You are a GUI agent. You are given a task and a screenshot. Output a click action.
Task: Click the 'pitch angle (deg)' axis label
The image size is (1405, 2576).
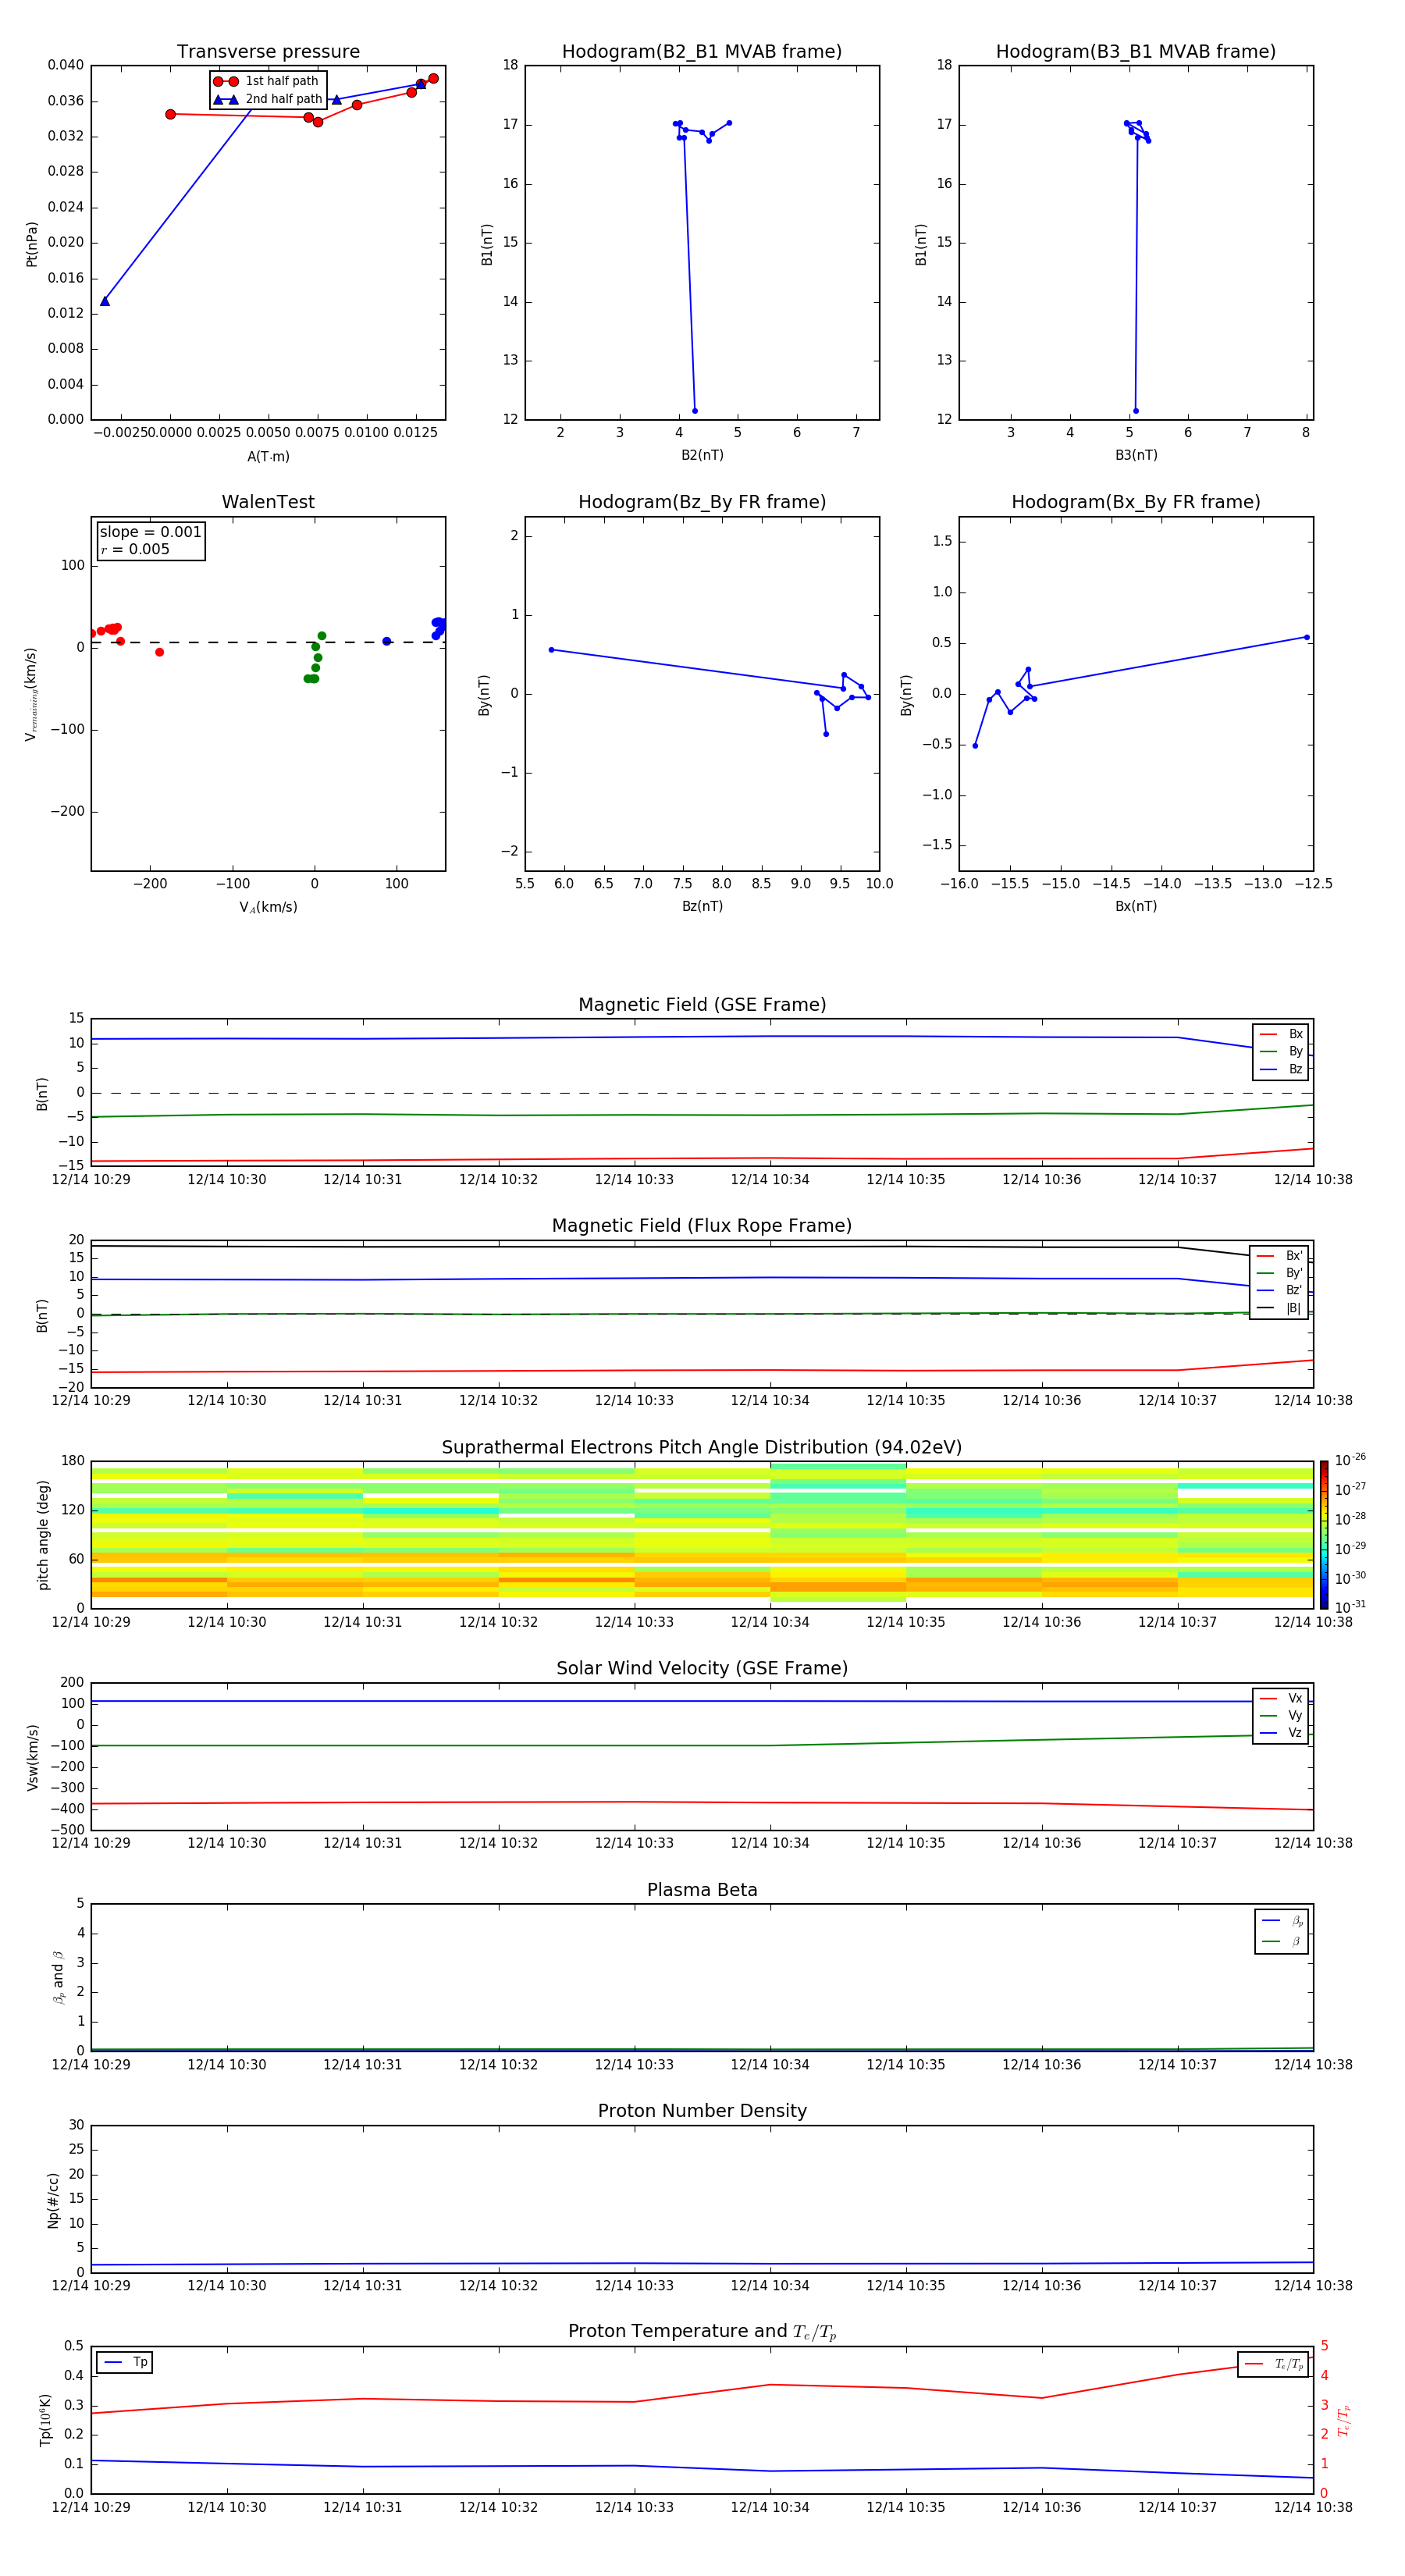tap(43, 1534)
